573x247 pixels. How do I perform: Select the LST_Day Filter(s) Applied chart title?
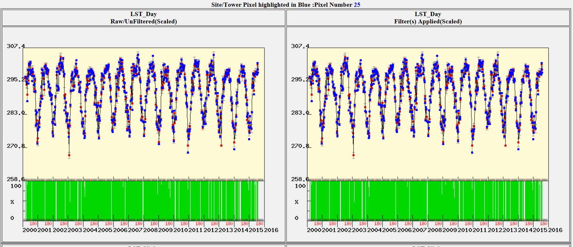coord(428,18)
